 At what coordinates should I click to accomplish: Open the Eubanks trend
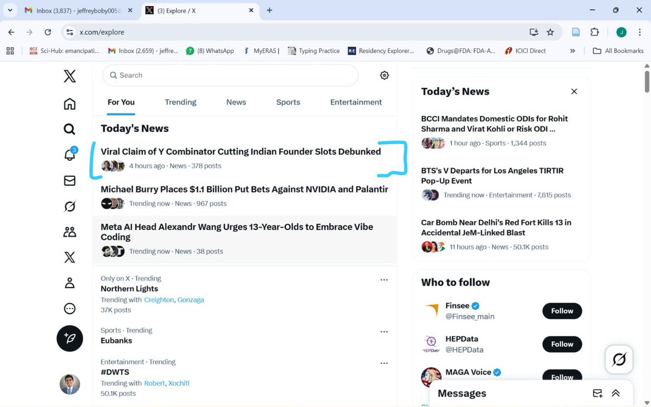[116, 341]
